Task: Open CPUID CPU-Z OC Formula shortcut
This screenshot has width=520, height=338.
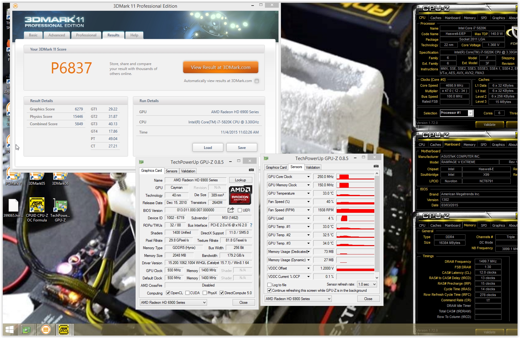Action: pos(37,210)
